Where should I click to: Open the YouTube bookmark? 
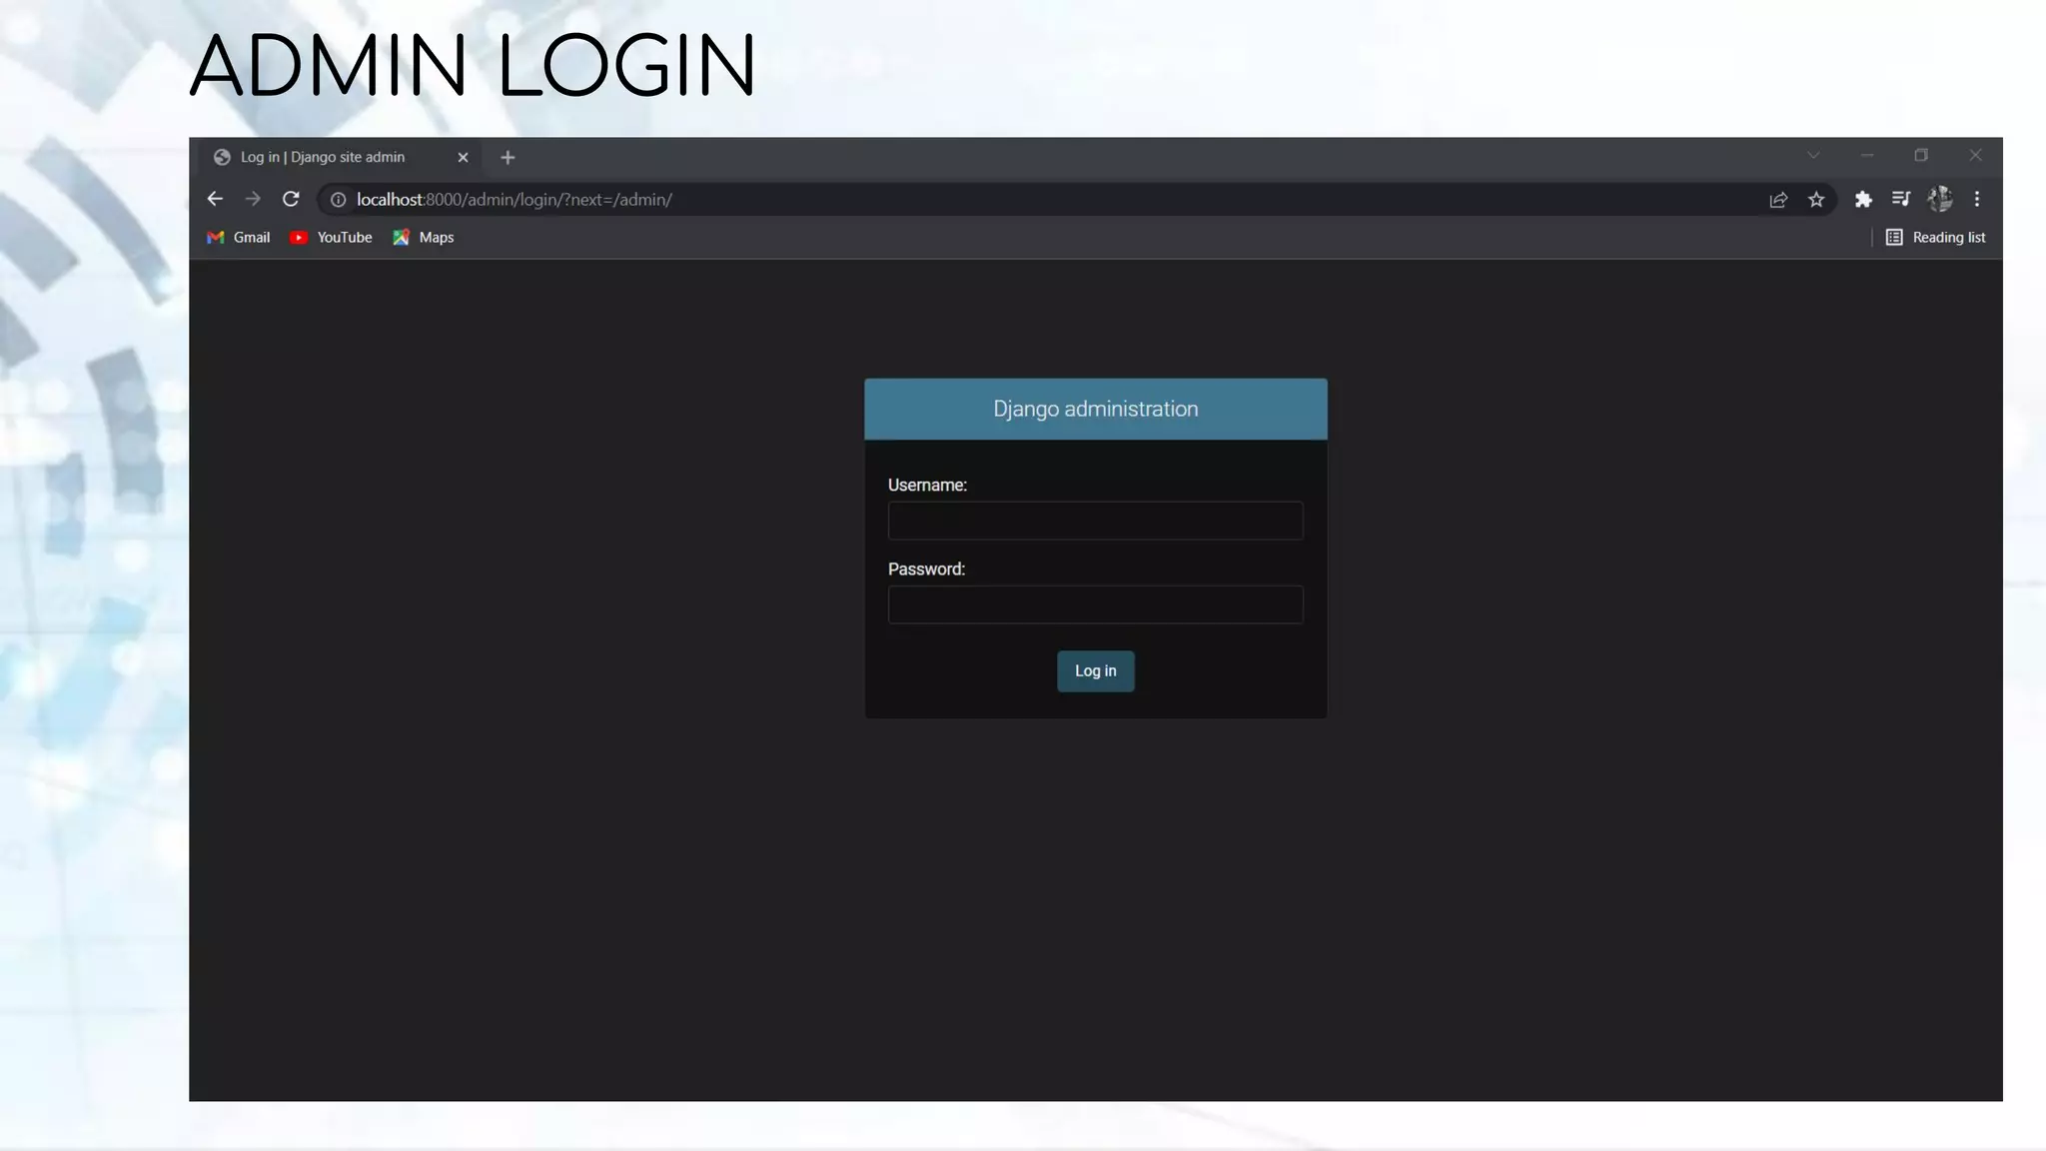click(x=331, y=238)
